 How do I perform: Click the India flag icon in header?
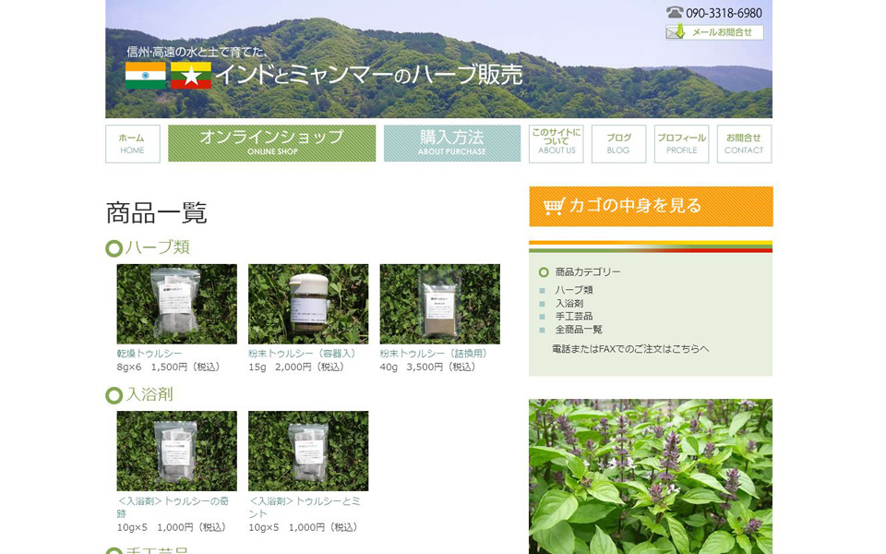point(145,76)
